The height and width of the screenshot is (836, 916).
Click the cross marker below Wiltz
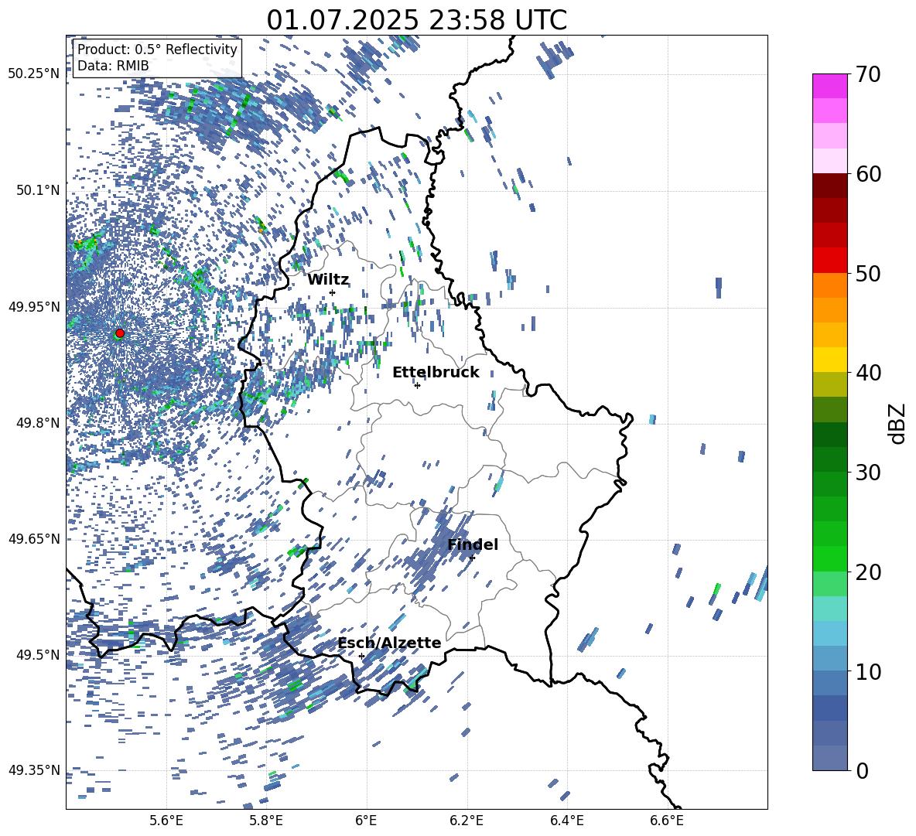(333, 292)
